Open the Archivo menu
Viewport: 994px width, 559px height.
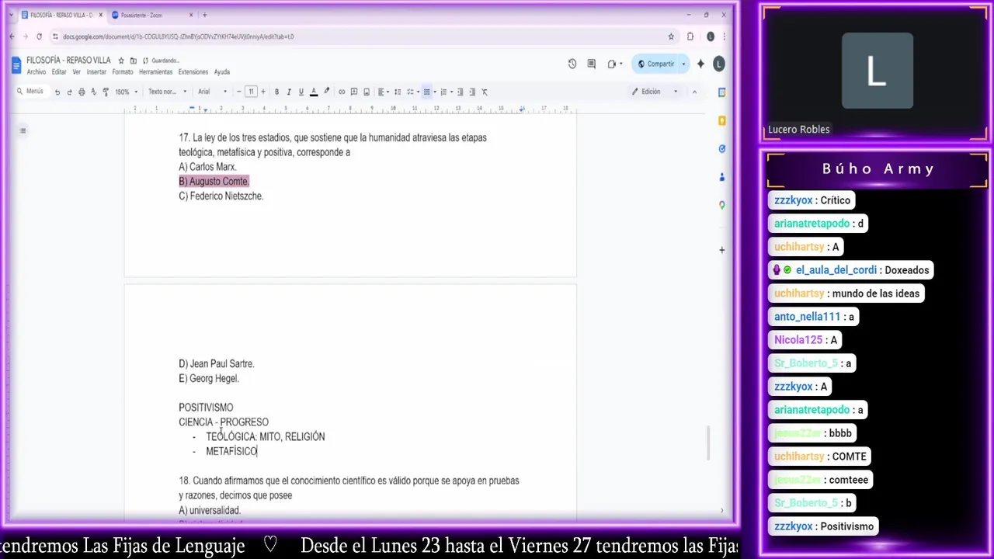[36, 72]
